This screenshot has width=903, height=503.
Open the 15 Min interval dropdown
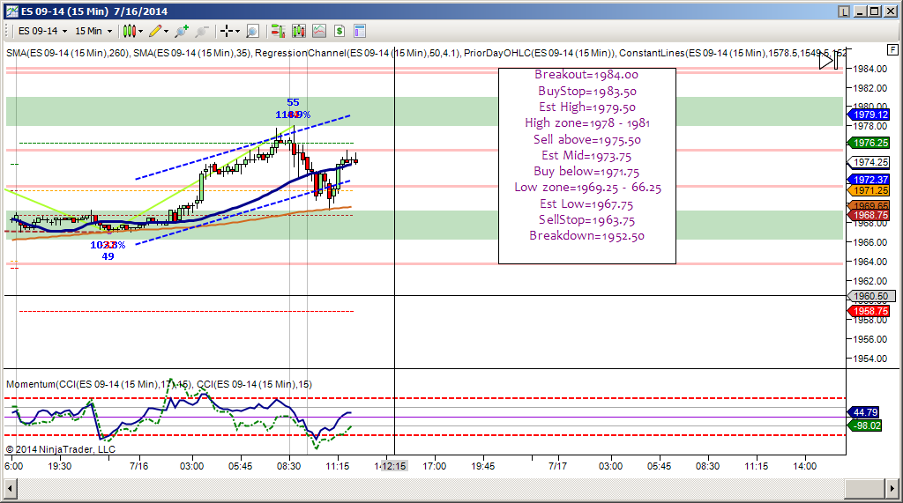93,31
